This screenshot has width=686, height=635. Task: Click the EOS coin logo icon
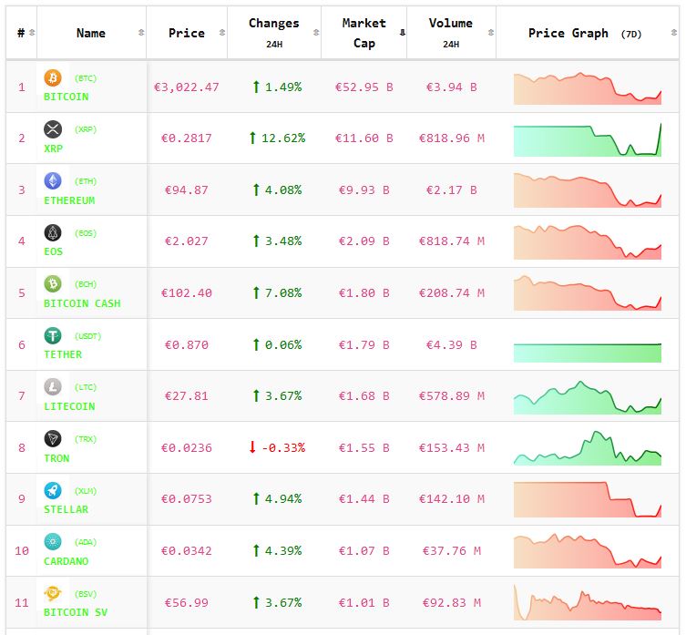(53, 232)
